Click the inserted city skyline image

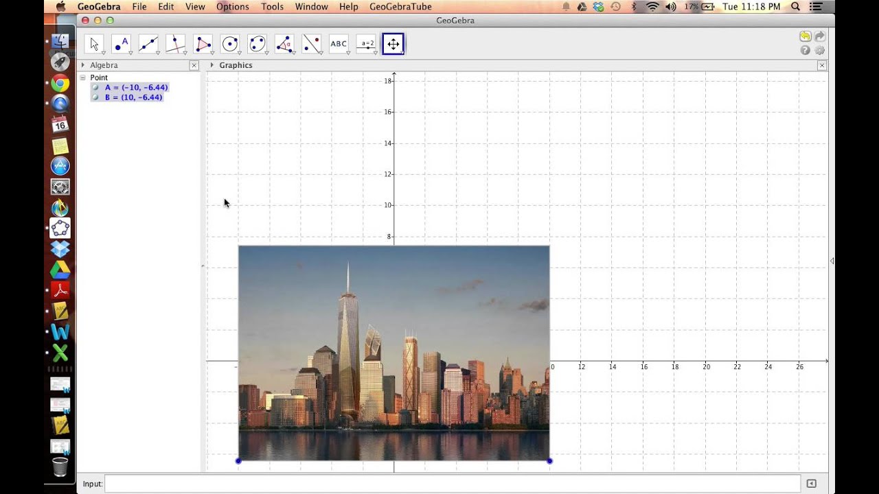click(x=393, y=353)
